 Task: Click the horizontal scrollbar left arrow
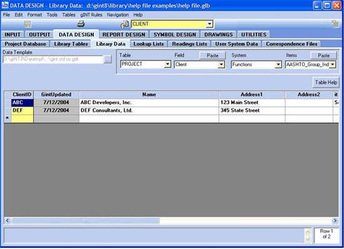[x=8, y=220]
